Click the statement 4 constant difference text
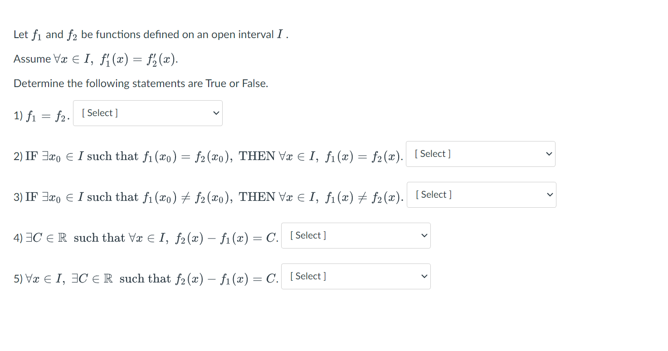Screen dimensions: 668x351 click(x=145, y=237)
